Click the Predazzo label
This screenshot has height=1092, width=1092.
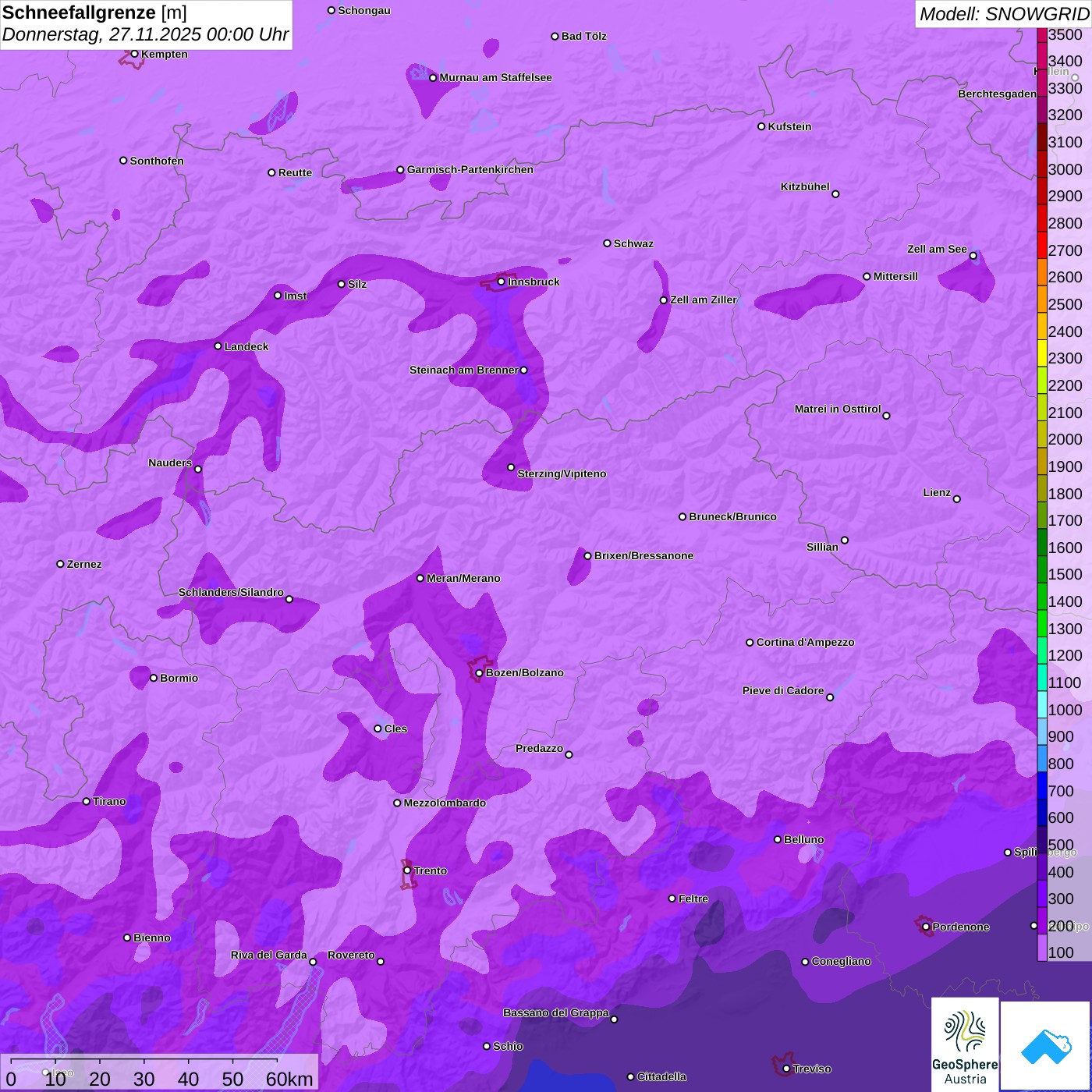pyautogui.click(x=539, y=748)
